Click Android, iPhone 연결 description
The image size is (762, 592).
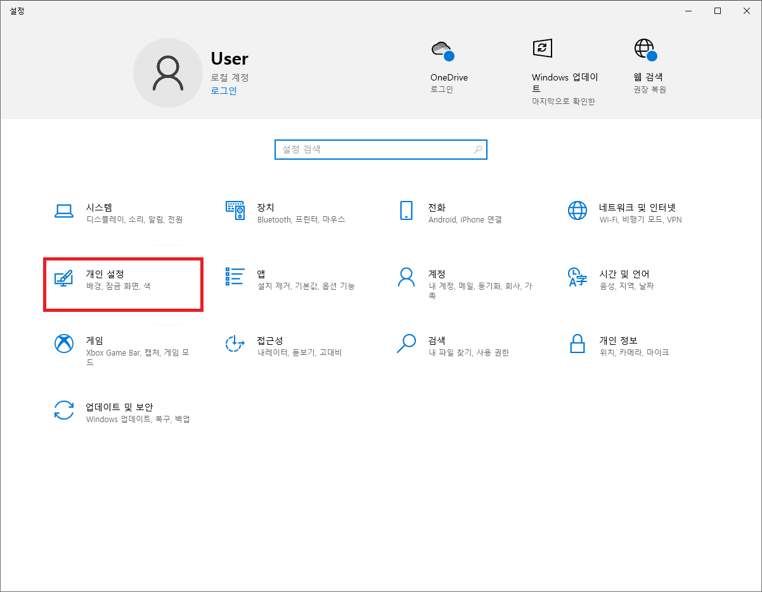click(x=465, y=220)
